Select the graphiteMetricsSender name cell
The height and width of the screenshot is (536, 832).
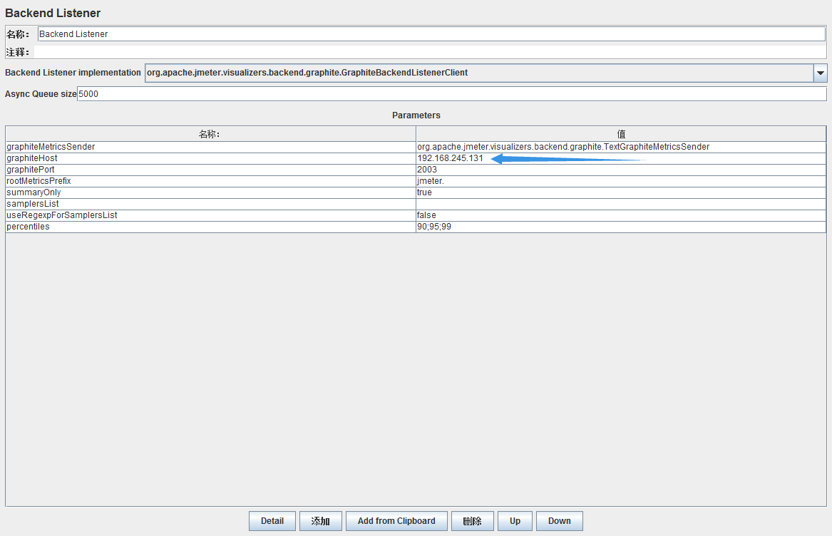point(210,147)
